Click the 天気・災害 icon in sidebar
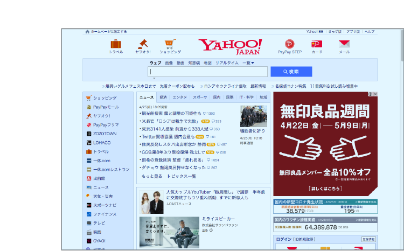 tap(88, 196)
